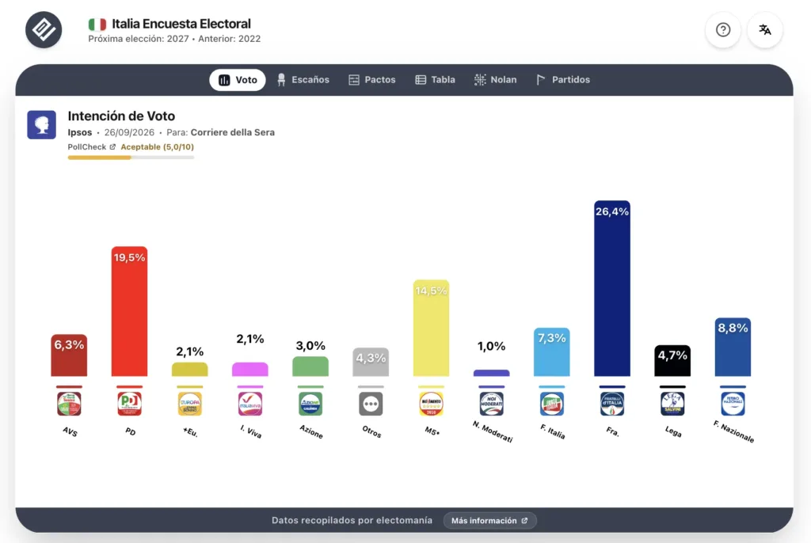The width and height of the screenshot is (811, 543).
Task: Click the red 19,5% PD bar
Action: point(129,311)
